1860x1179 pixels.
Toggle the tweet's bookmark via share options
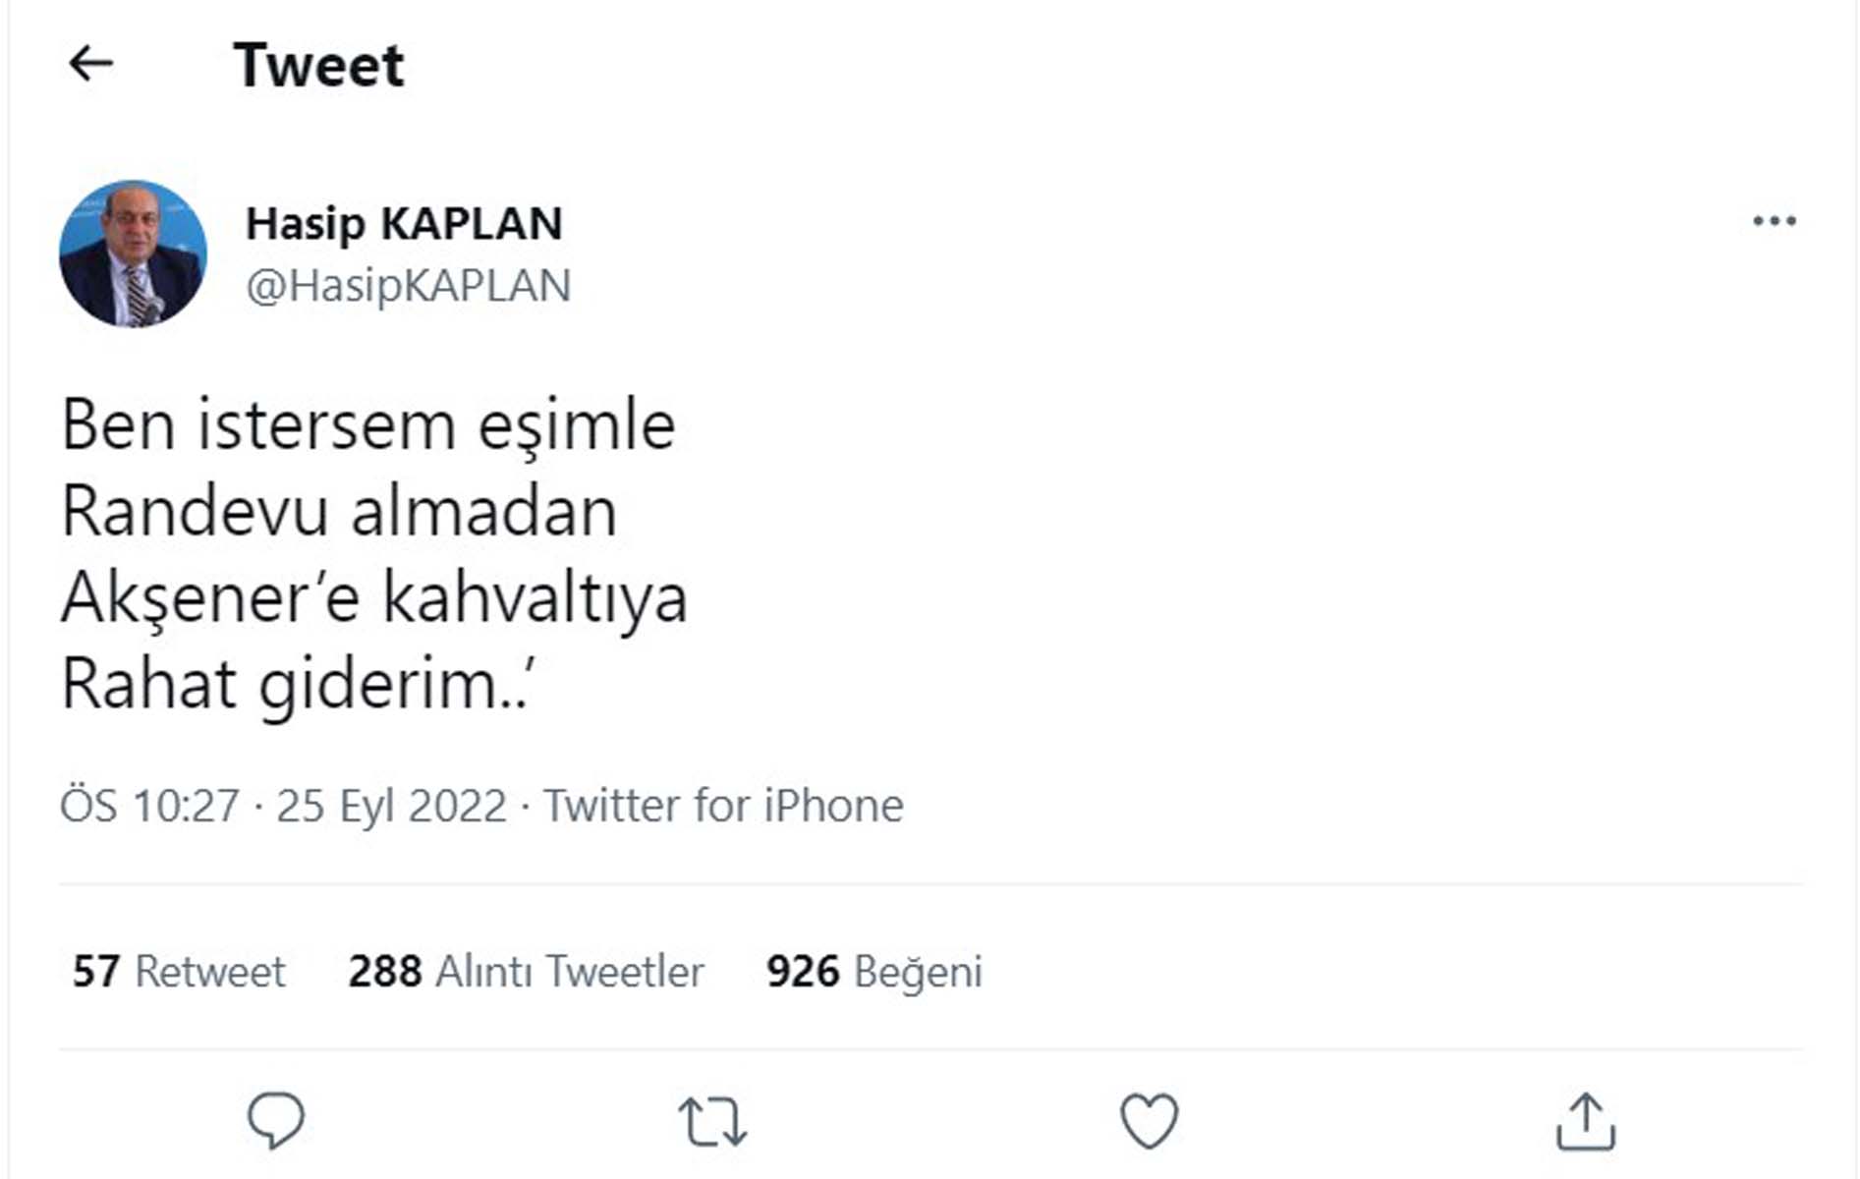tap(1585, 1118)
